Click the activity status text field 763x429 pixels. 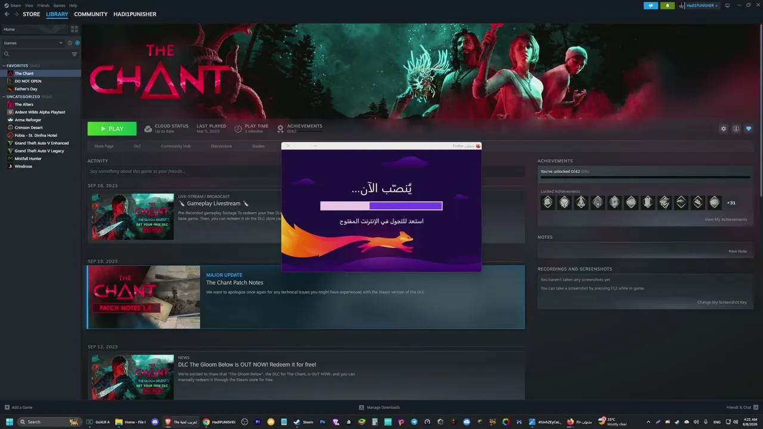pos(306,172)
